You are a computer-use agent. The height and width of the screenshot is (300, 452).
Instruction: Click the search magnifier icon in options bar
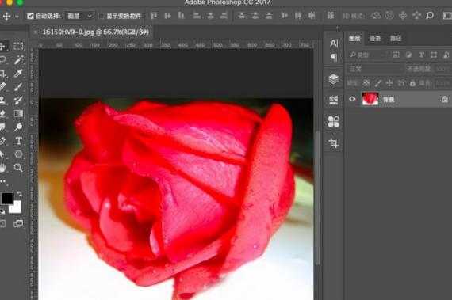(x=430, y=16)
